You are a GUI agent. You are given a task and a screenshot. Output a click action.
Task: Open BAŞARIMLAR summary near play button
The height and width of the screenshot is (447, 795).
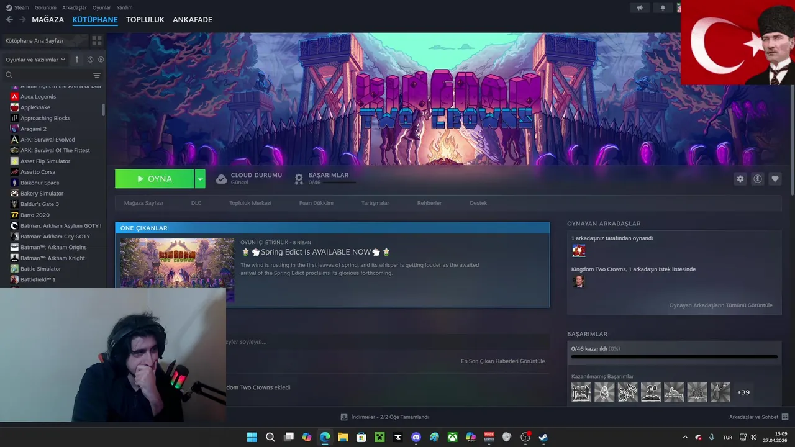(x=325, y=179)
